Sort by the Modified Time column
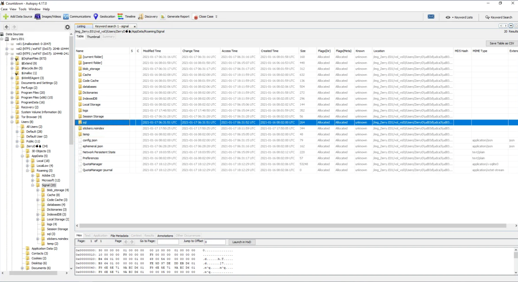Image resolution: width=518 pixels, height=282 pixels. click(161, 51)
